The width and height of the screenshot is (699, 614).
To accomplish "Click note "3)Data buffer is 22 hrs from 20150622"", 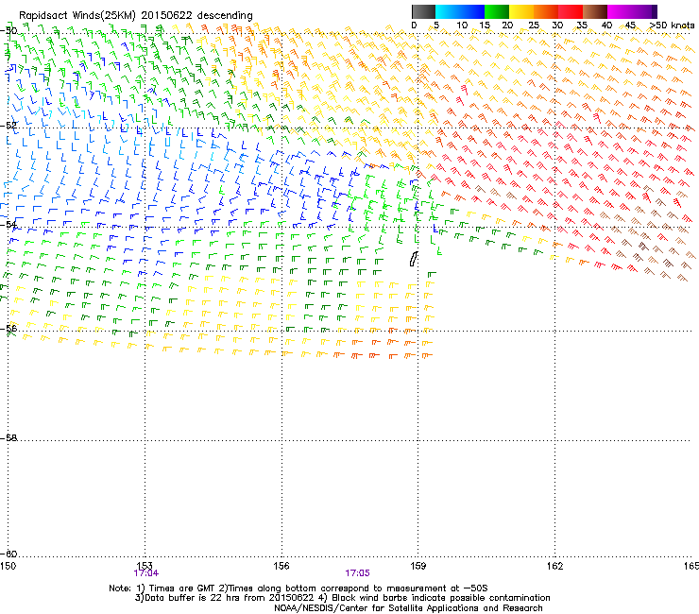I will pyautogui.click(x=224, y=598).
